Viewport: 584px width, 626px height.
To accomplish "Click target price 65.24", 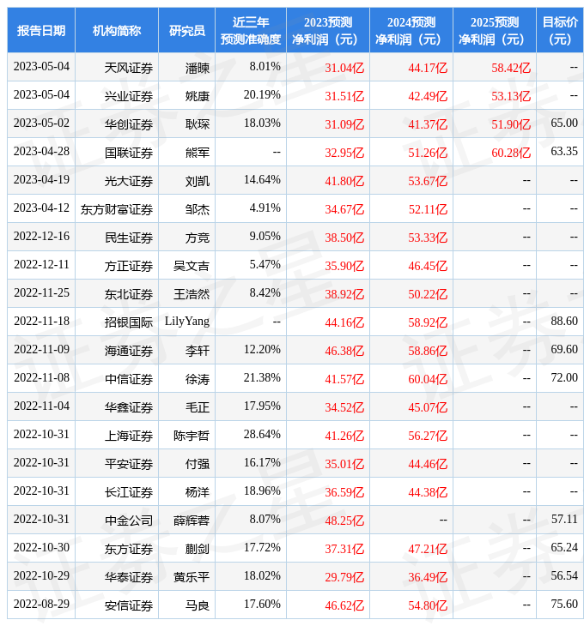I will [x=564, y=547].
